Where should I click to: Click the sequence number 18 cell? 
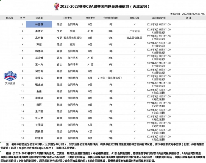tap(23, 138)
